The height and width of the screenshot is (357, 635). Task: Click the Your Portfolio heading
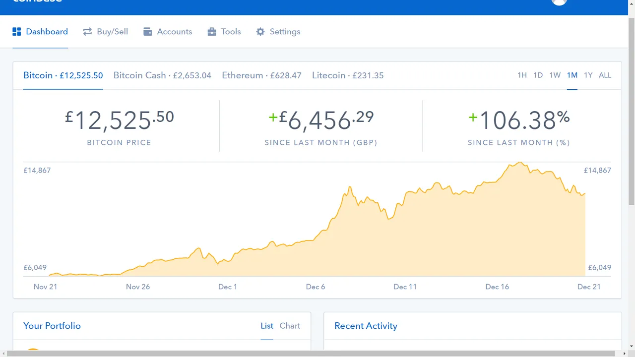click(52, 326)
